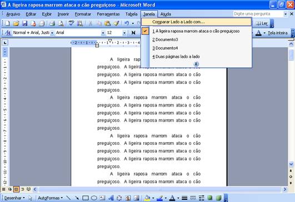Activate the Format Painter brush
This screenshot has width=295, height=202.
pos(116,23)
